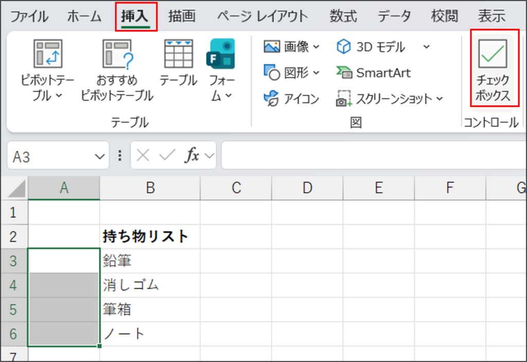Open the 描画 ribbon tab
527x362 pixels.
(x=181, y=16)
